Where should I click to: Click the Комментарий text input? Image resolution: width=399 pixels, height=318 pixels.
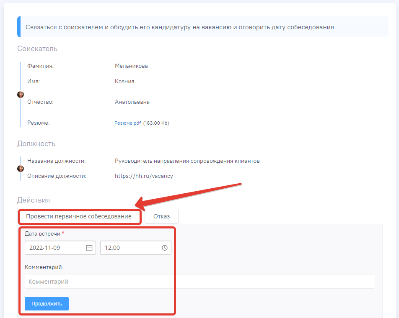coord(199,282)
